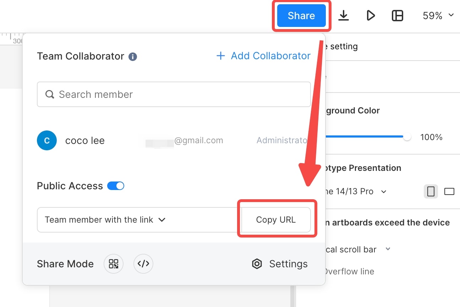Select landscape device orientation

(x=449, y=191)
